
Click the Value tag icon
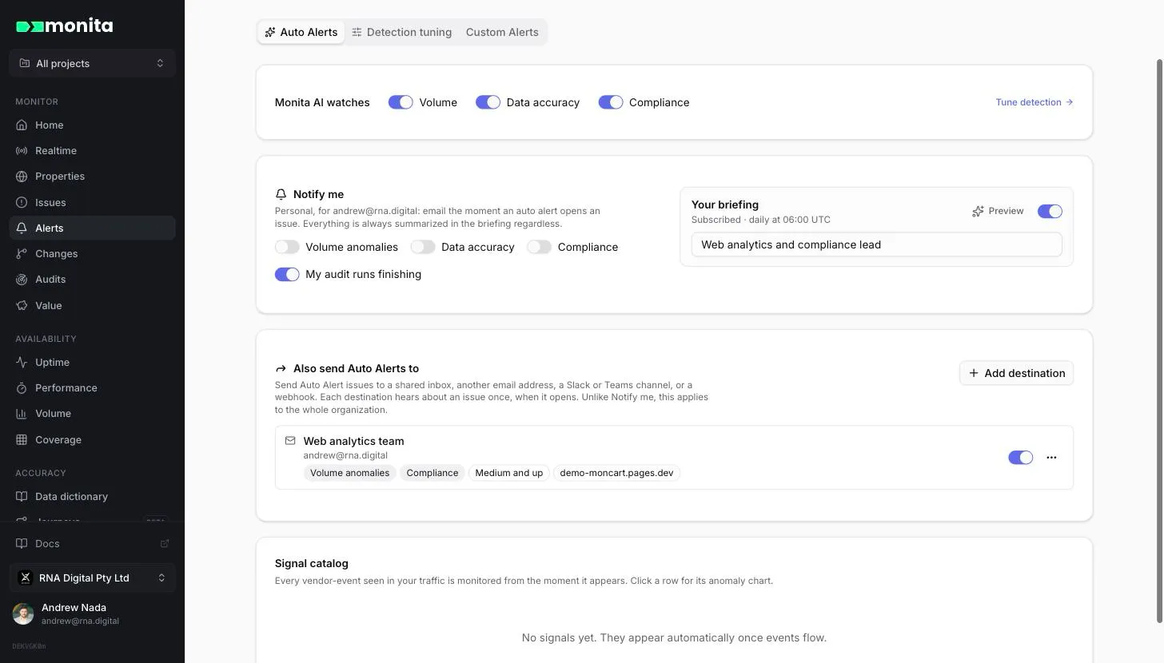[x=22, y=306]
